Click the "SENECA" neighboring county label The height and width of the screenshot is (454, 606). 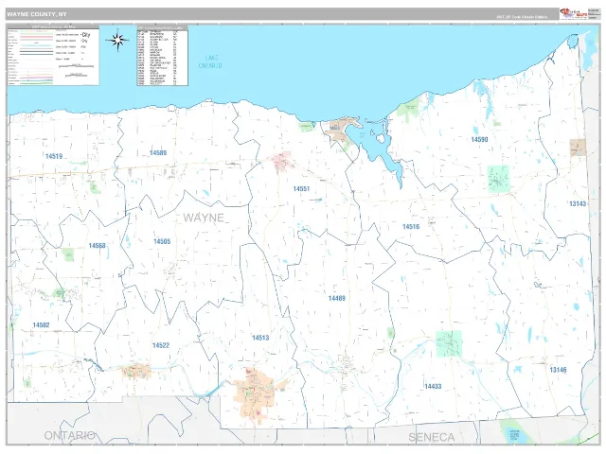pos(432,437)
